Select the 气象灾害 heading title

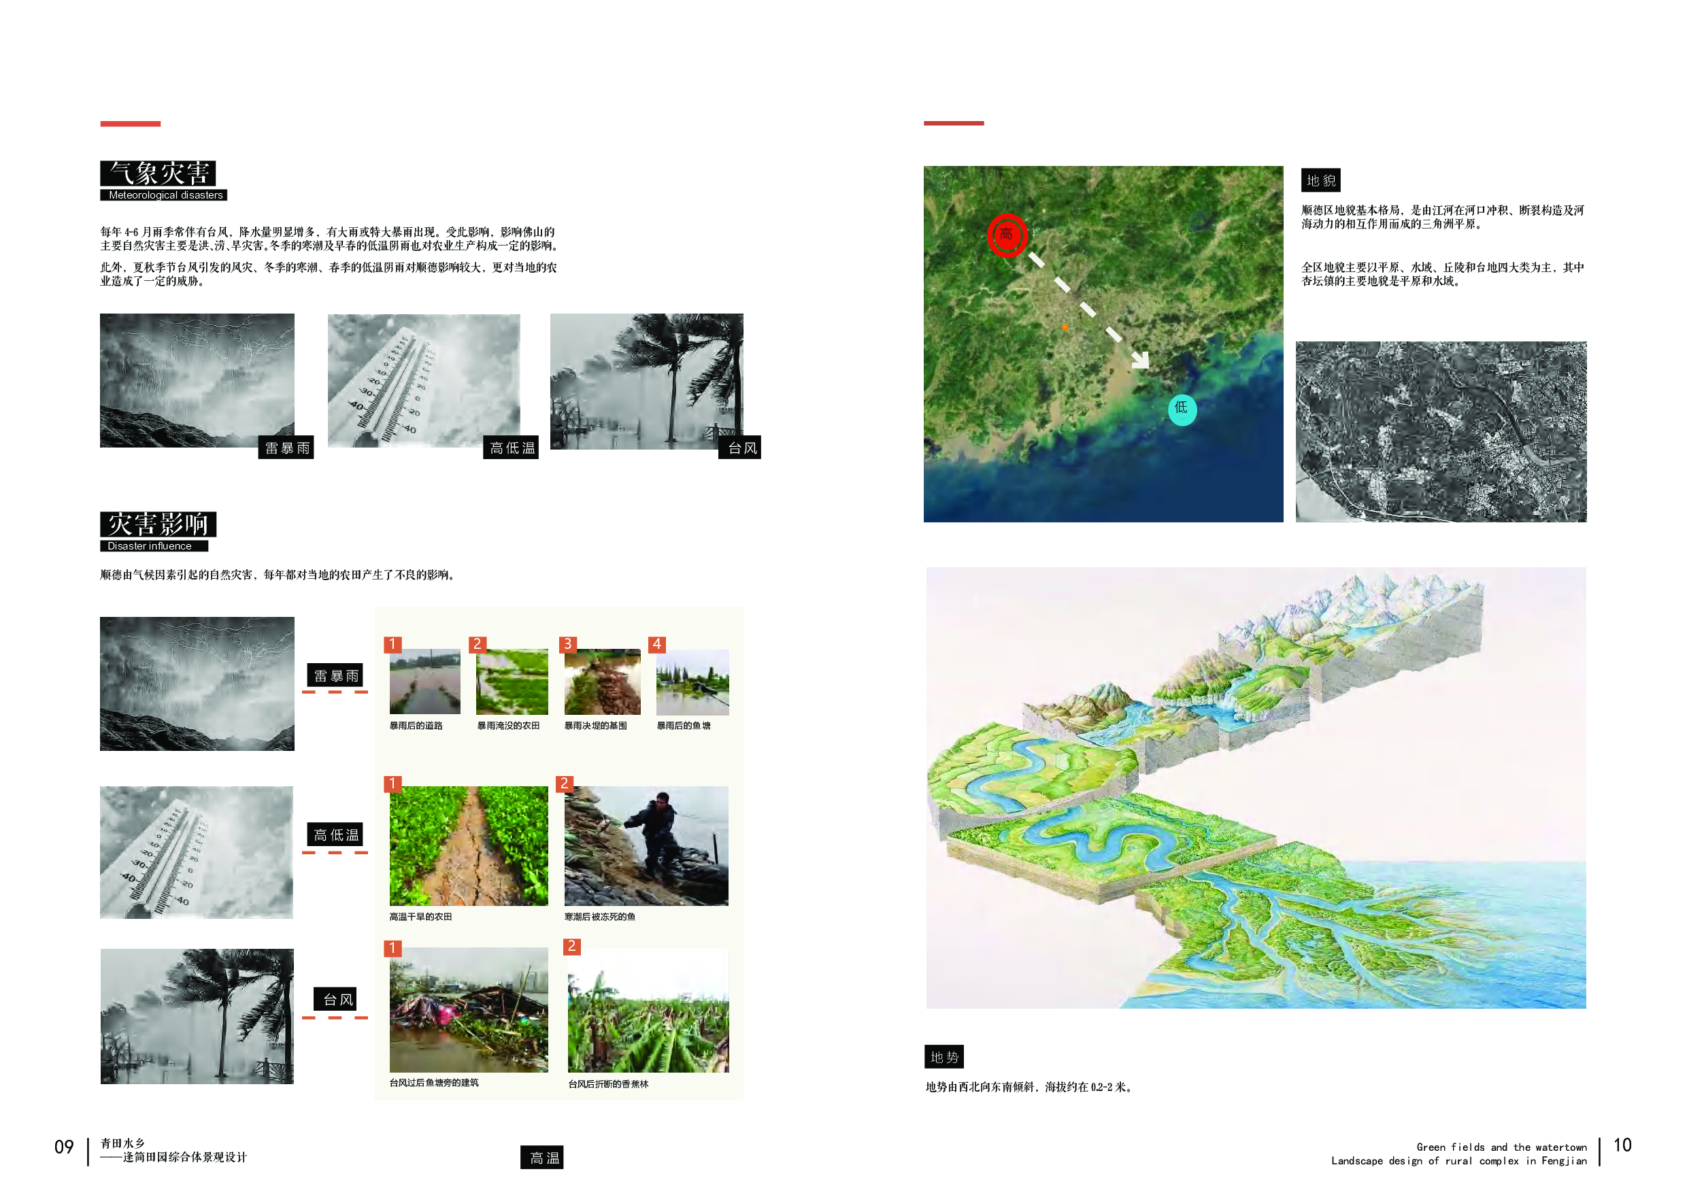point(158,173)
